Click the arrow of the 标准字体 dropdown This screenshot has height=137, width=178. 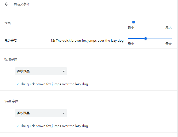[x=64, y=71]
